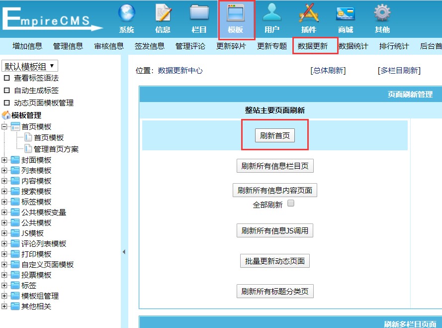Open the 更新碎片 menu item
The image size is (442, 328).
231,46
